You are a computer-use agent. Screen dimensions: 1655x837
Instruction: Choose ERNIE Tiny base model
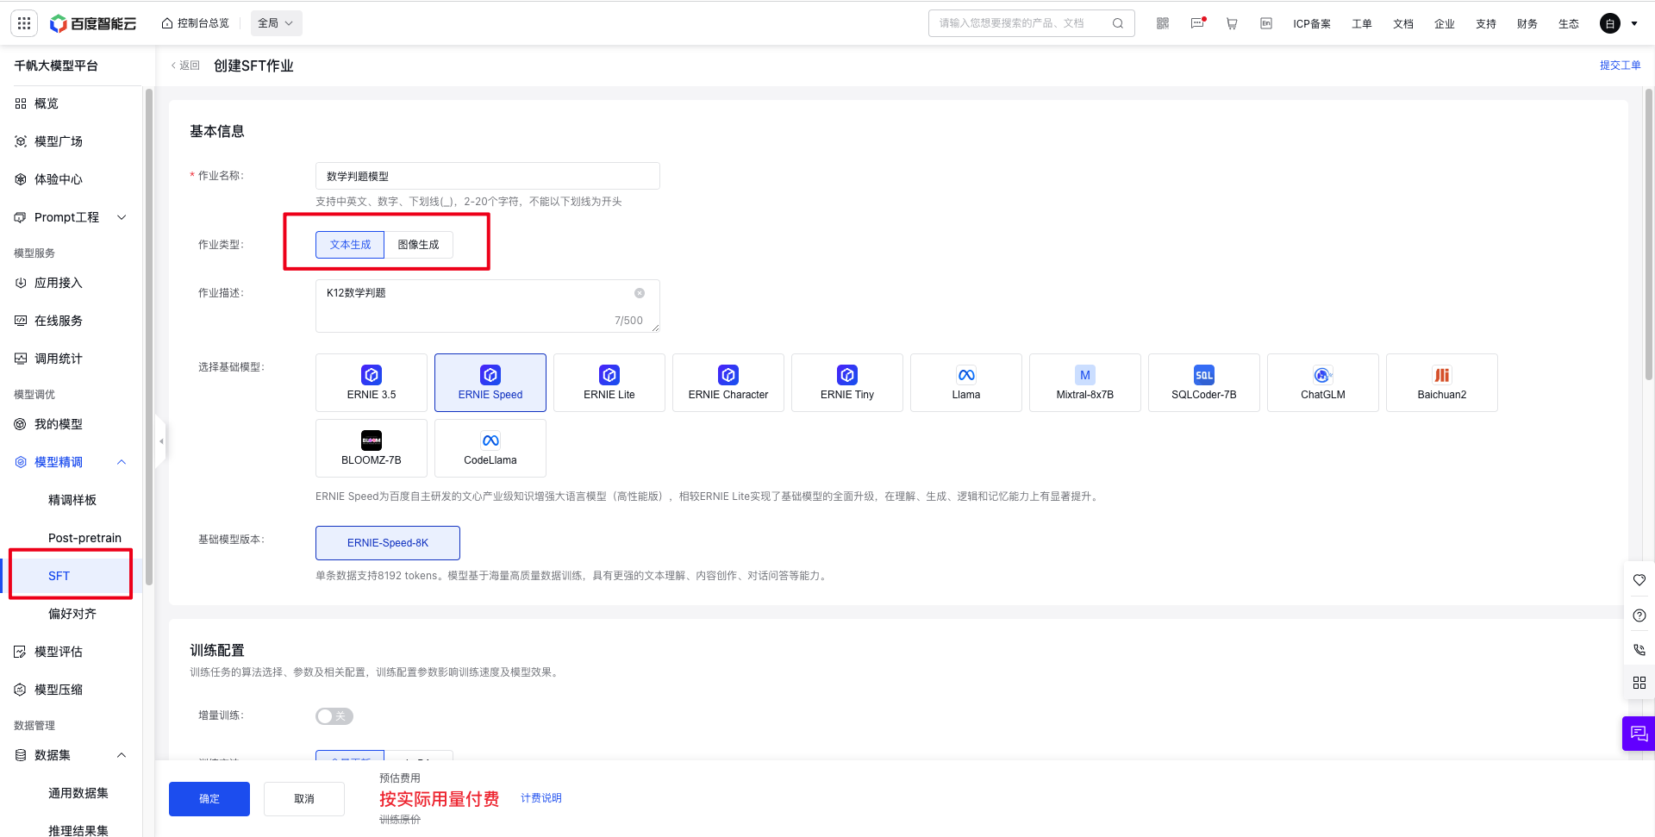(x=847, y=383)
